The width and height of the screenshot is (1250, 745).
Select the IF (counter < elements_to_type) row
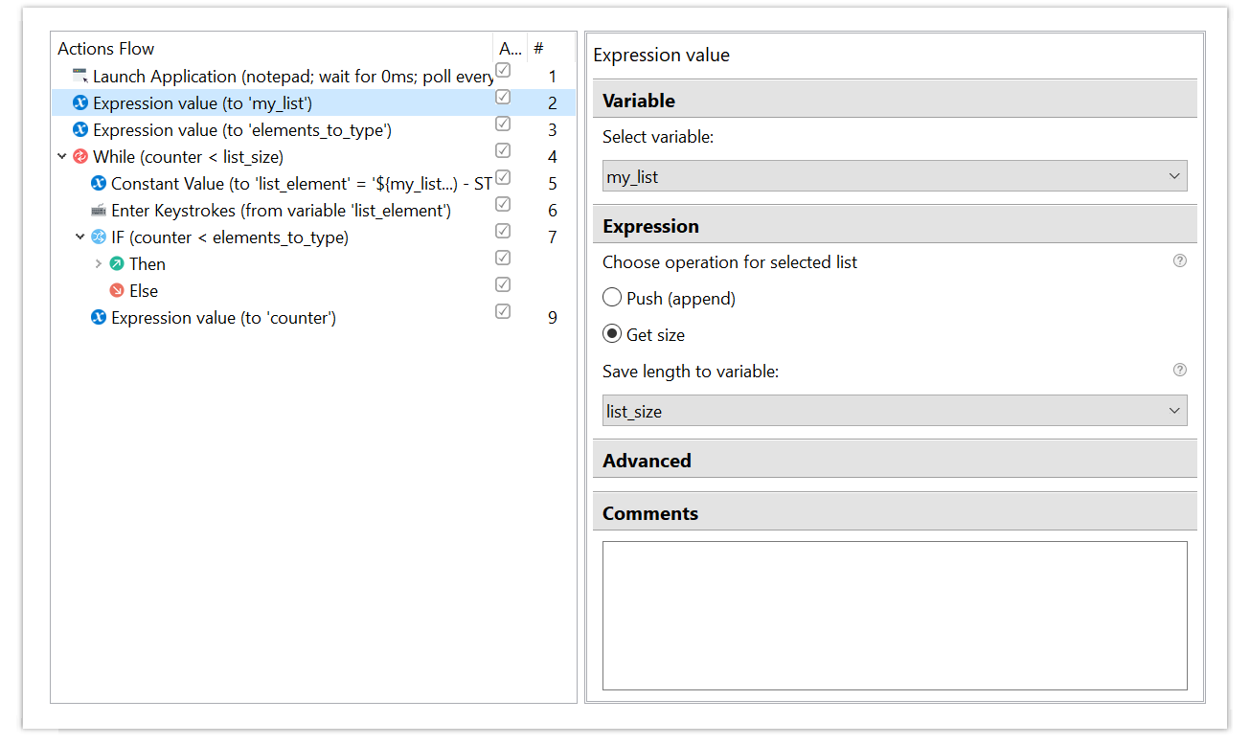[x=313, y=237]
